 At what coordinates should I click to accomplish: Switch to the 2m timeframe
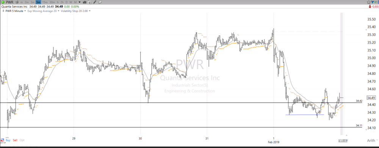point(27,2)
